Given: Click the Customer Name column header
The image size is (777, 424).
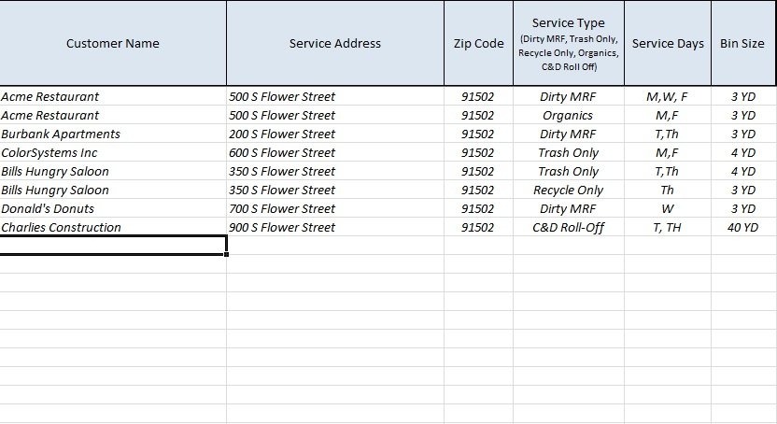Looking at the screenshot, I should point(112,43).
